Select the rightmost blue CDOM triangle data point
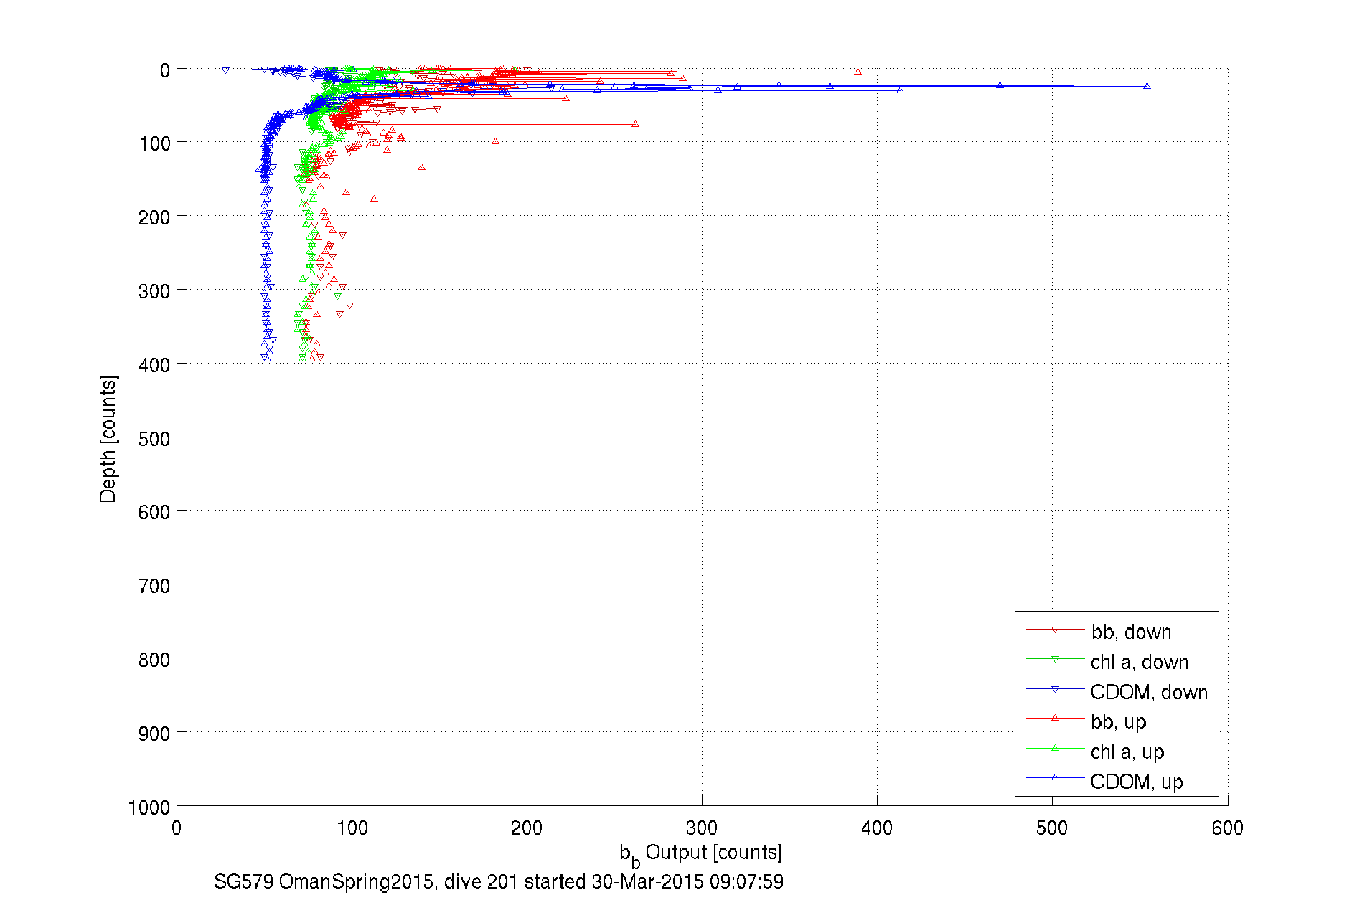This screenshot has width=1357, height=905. (1147, 86)
